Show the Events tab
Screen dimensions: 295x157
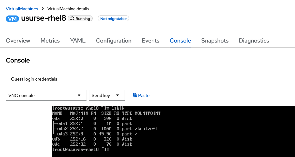click(x=151, y=41)
